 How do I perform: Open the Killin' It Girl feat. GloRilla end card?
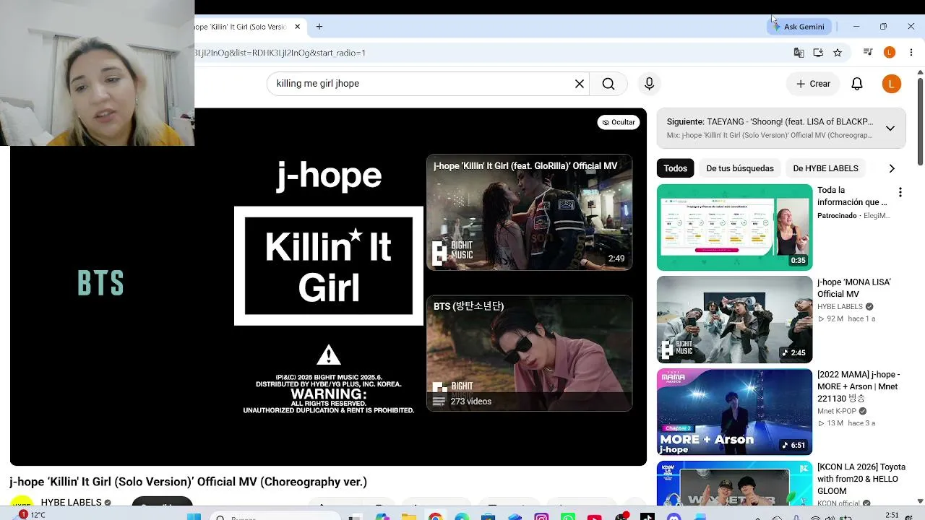click(x=529, y=212)
